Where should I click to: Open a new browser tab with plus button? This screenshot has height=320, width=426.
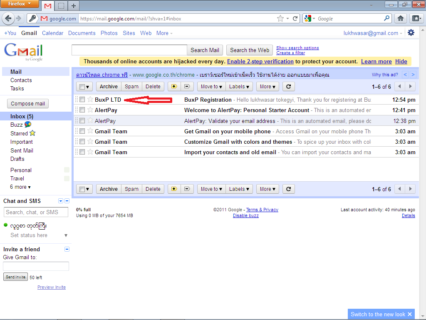[73, 6]
